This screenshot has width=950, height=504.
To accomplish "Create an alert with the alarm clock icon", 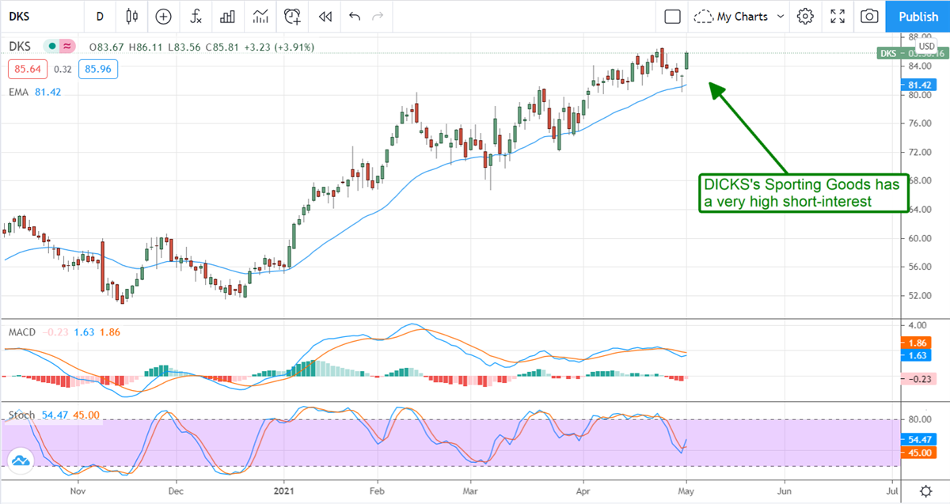I will click(x=293, y=16).
